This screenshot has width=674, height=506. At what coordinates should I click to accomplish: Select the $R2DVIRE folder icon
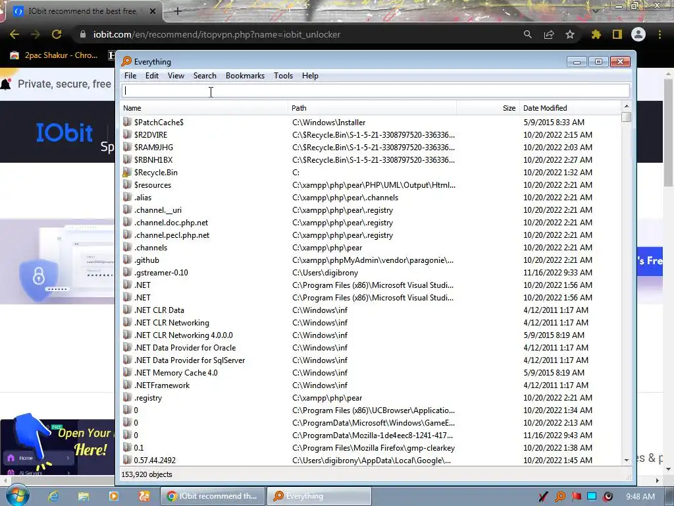[x=127, y=134]
